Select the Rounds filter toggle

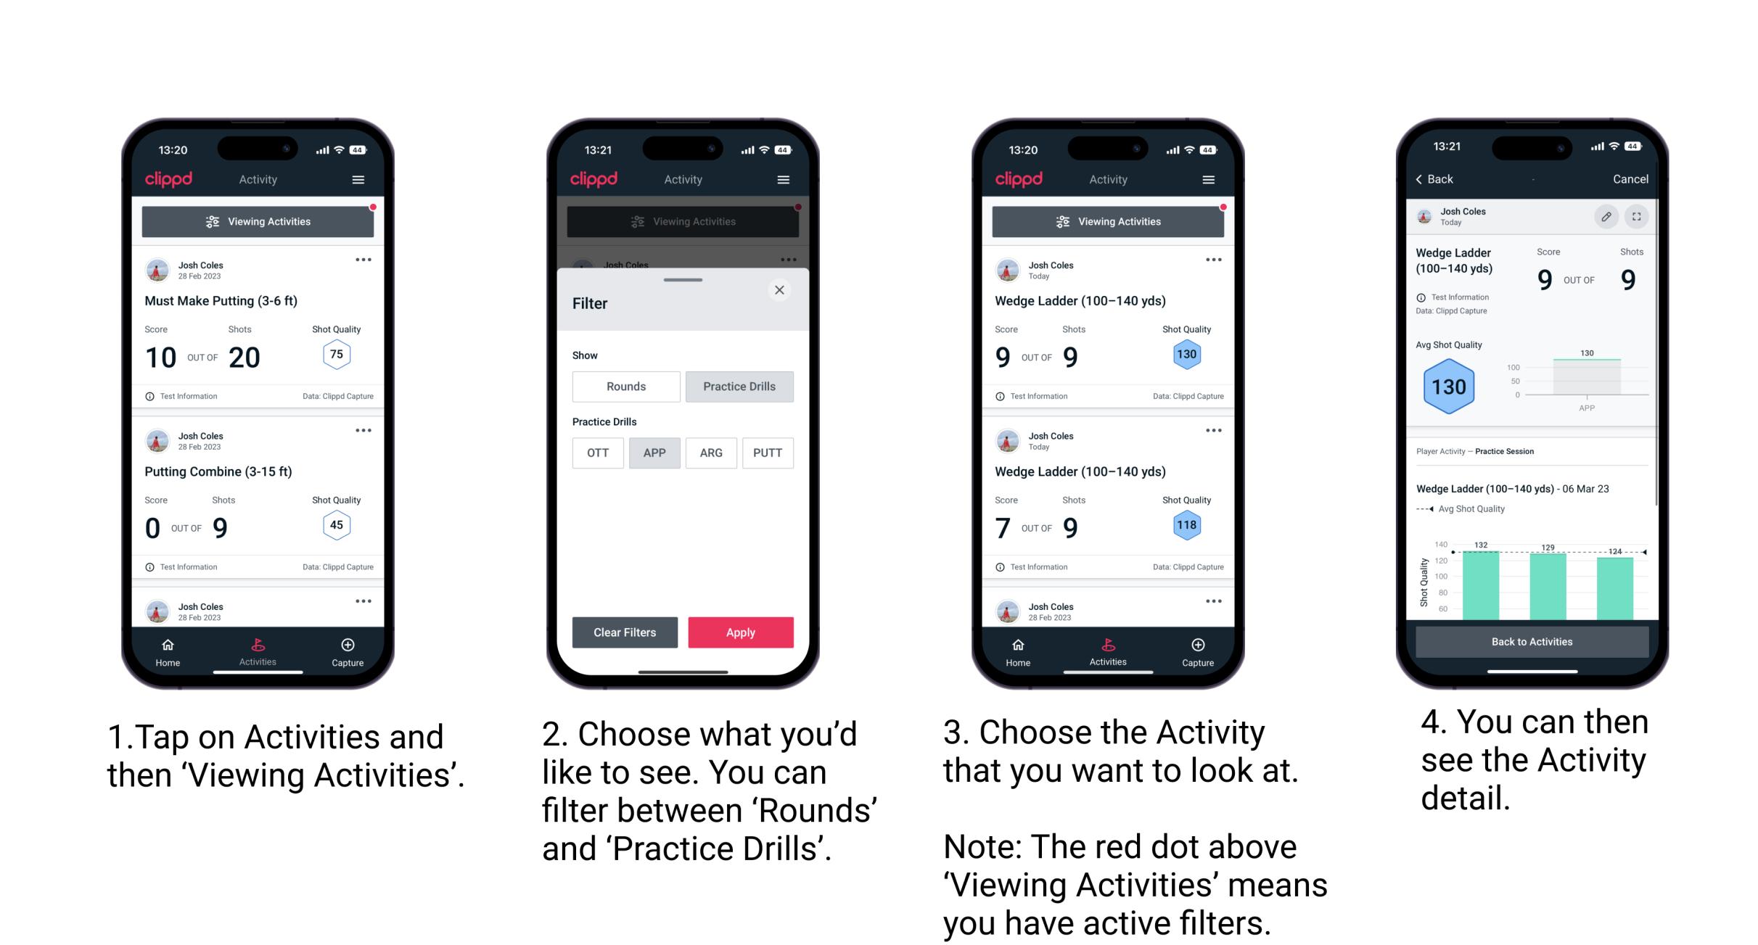click(625, 387)
